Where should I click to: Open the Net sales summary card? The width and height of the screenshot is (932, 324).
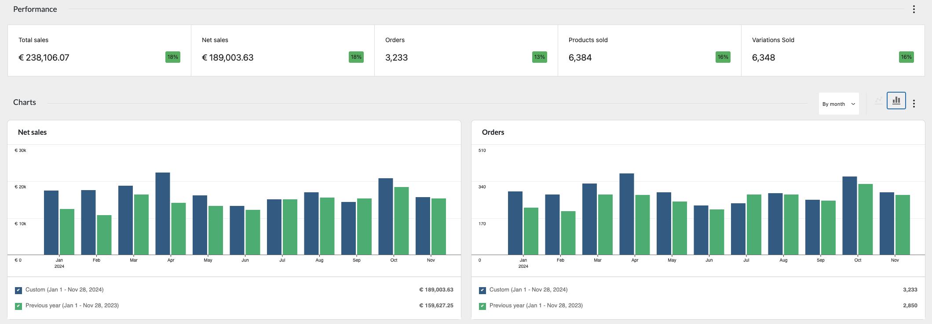(x=283, y=50)
